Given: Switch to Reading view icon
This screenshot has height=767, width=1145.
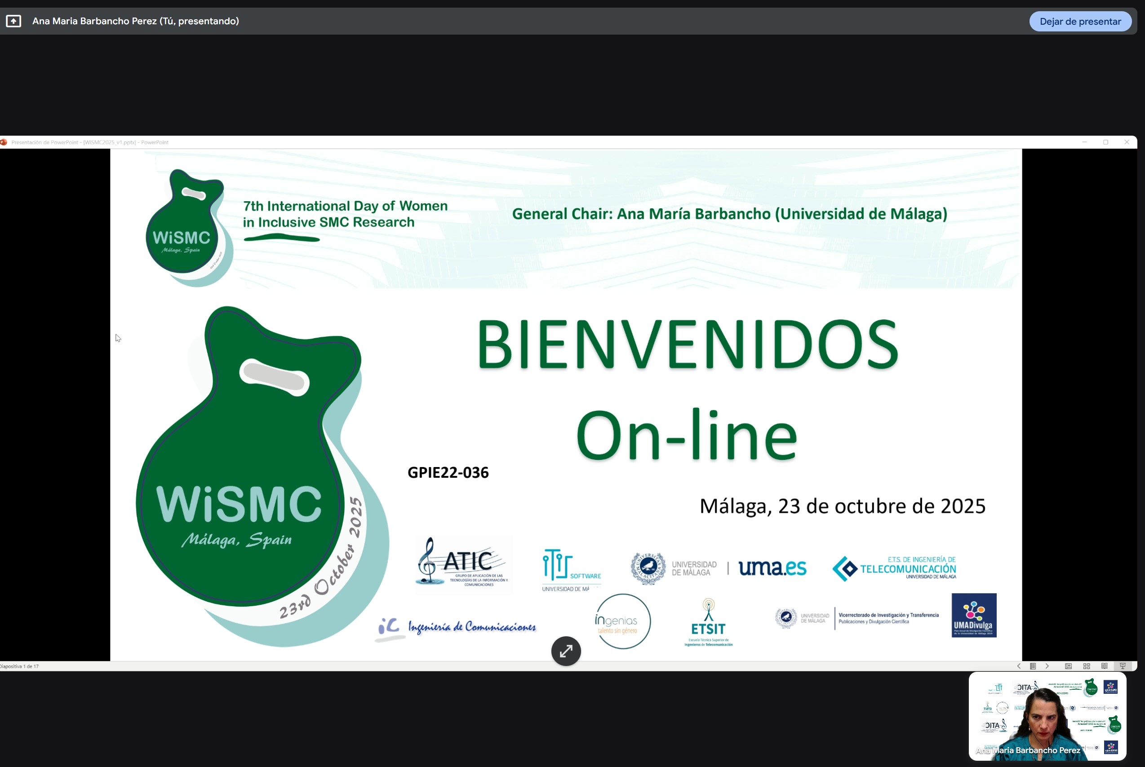Looking at the screenshot, I should 1105,666.
